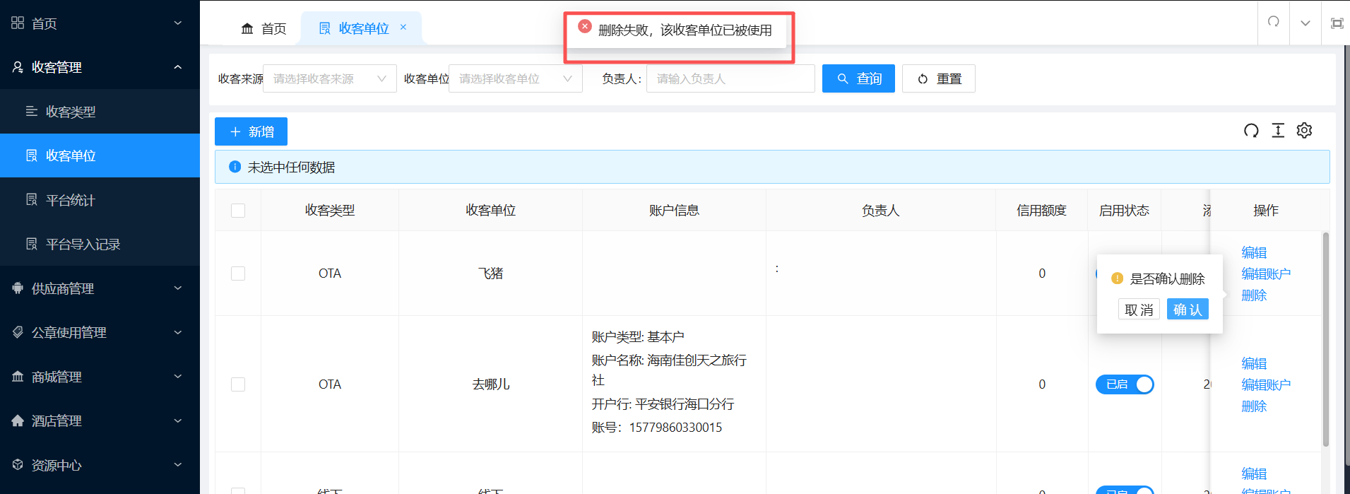The image size is (1350, 494).
Task: Dismiss the red delete-failed error icon
Action: point(585,26)
